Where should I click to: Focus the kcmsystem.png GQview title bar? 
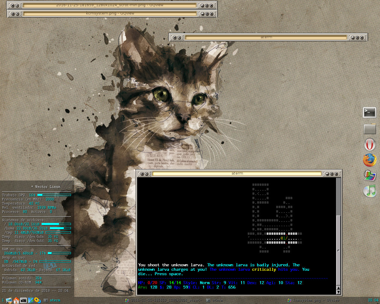[110, 14]
